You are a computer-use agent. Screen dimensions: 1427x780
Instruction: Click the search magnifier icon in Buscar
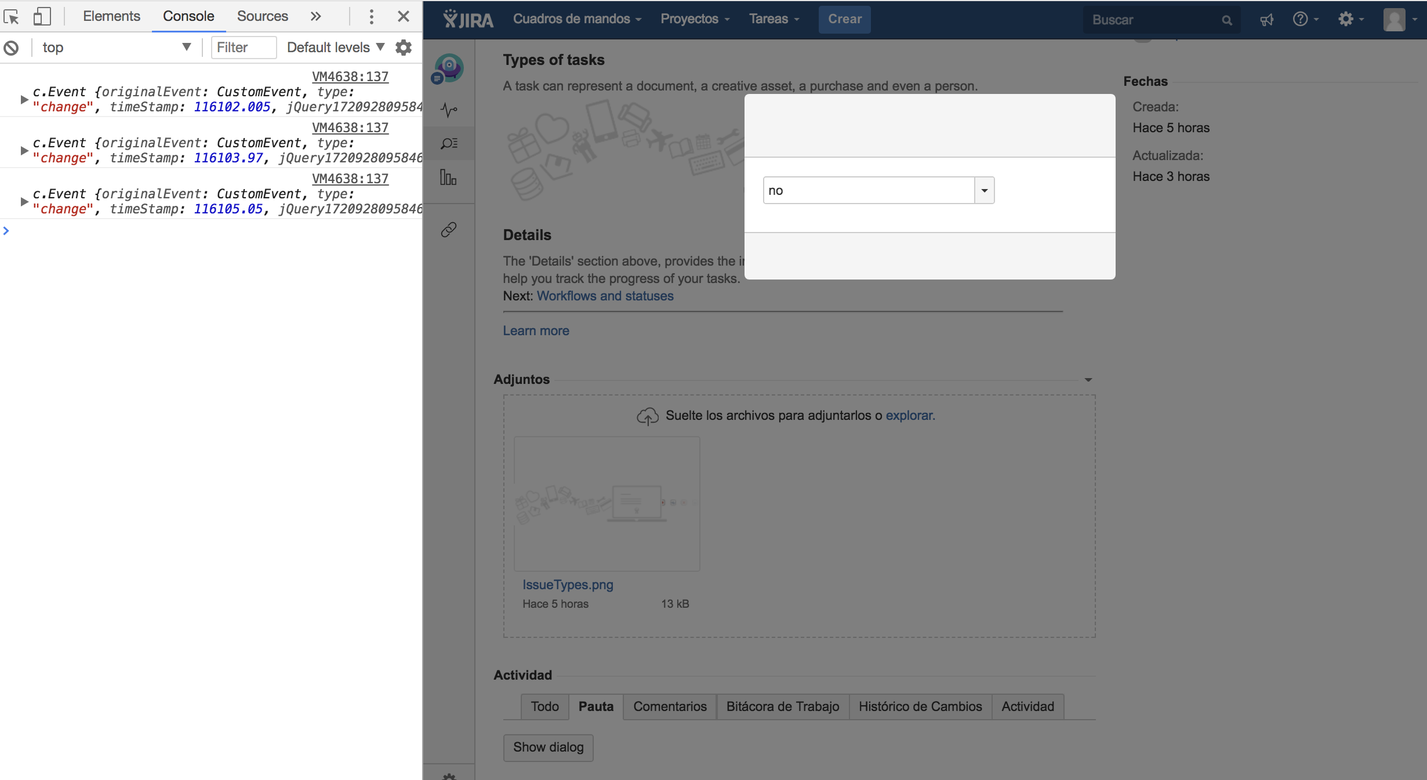(1226, 20)
